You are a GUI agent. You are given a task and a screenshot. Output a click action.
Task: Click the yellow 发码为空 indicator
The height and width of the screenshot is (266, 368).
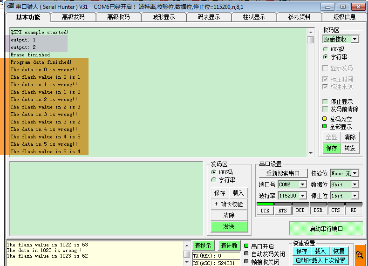pos(325,119)
